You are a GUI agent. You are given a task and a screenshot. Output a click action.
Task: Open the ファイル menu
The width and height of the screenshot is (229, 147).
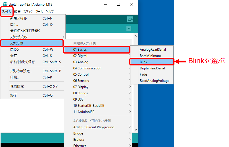pyautogui.click(x=7, y=11)
